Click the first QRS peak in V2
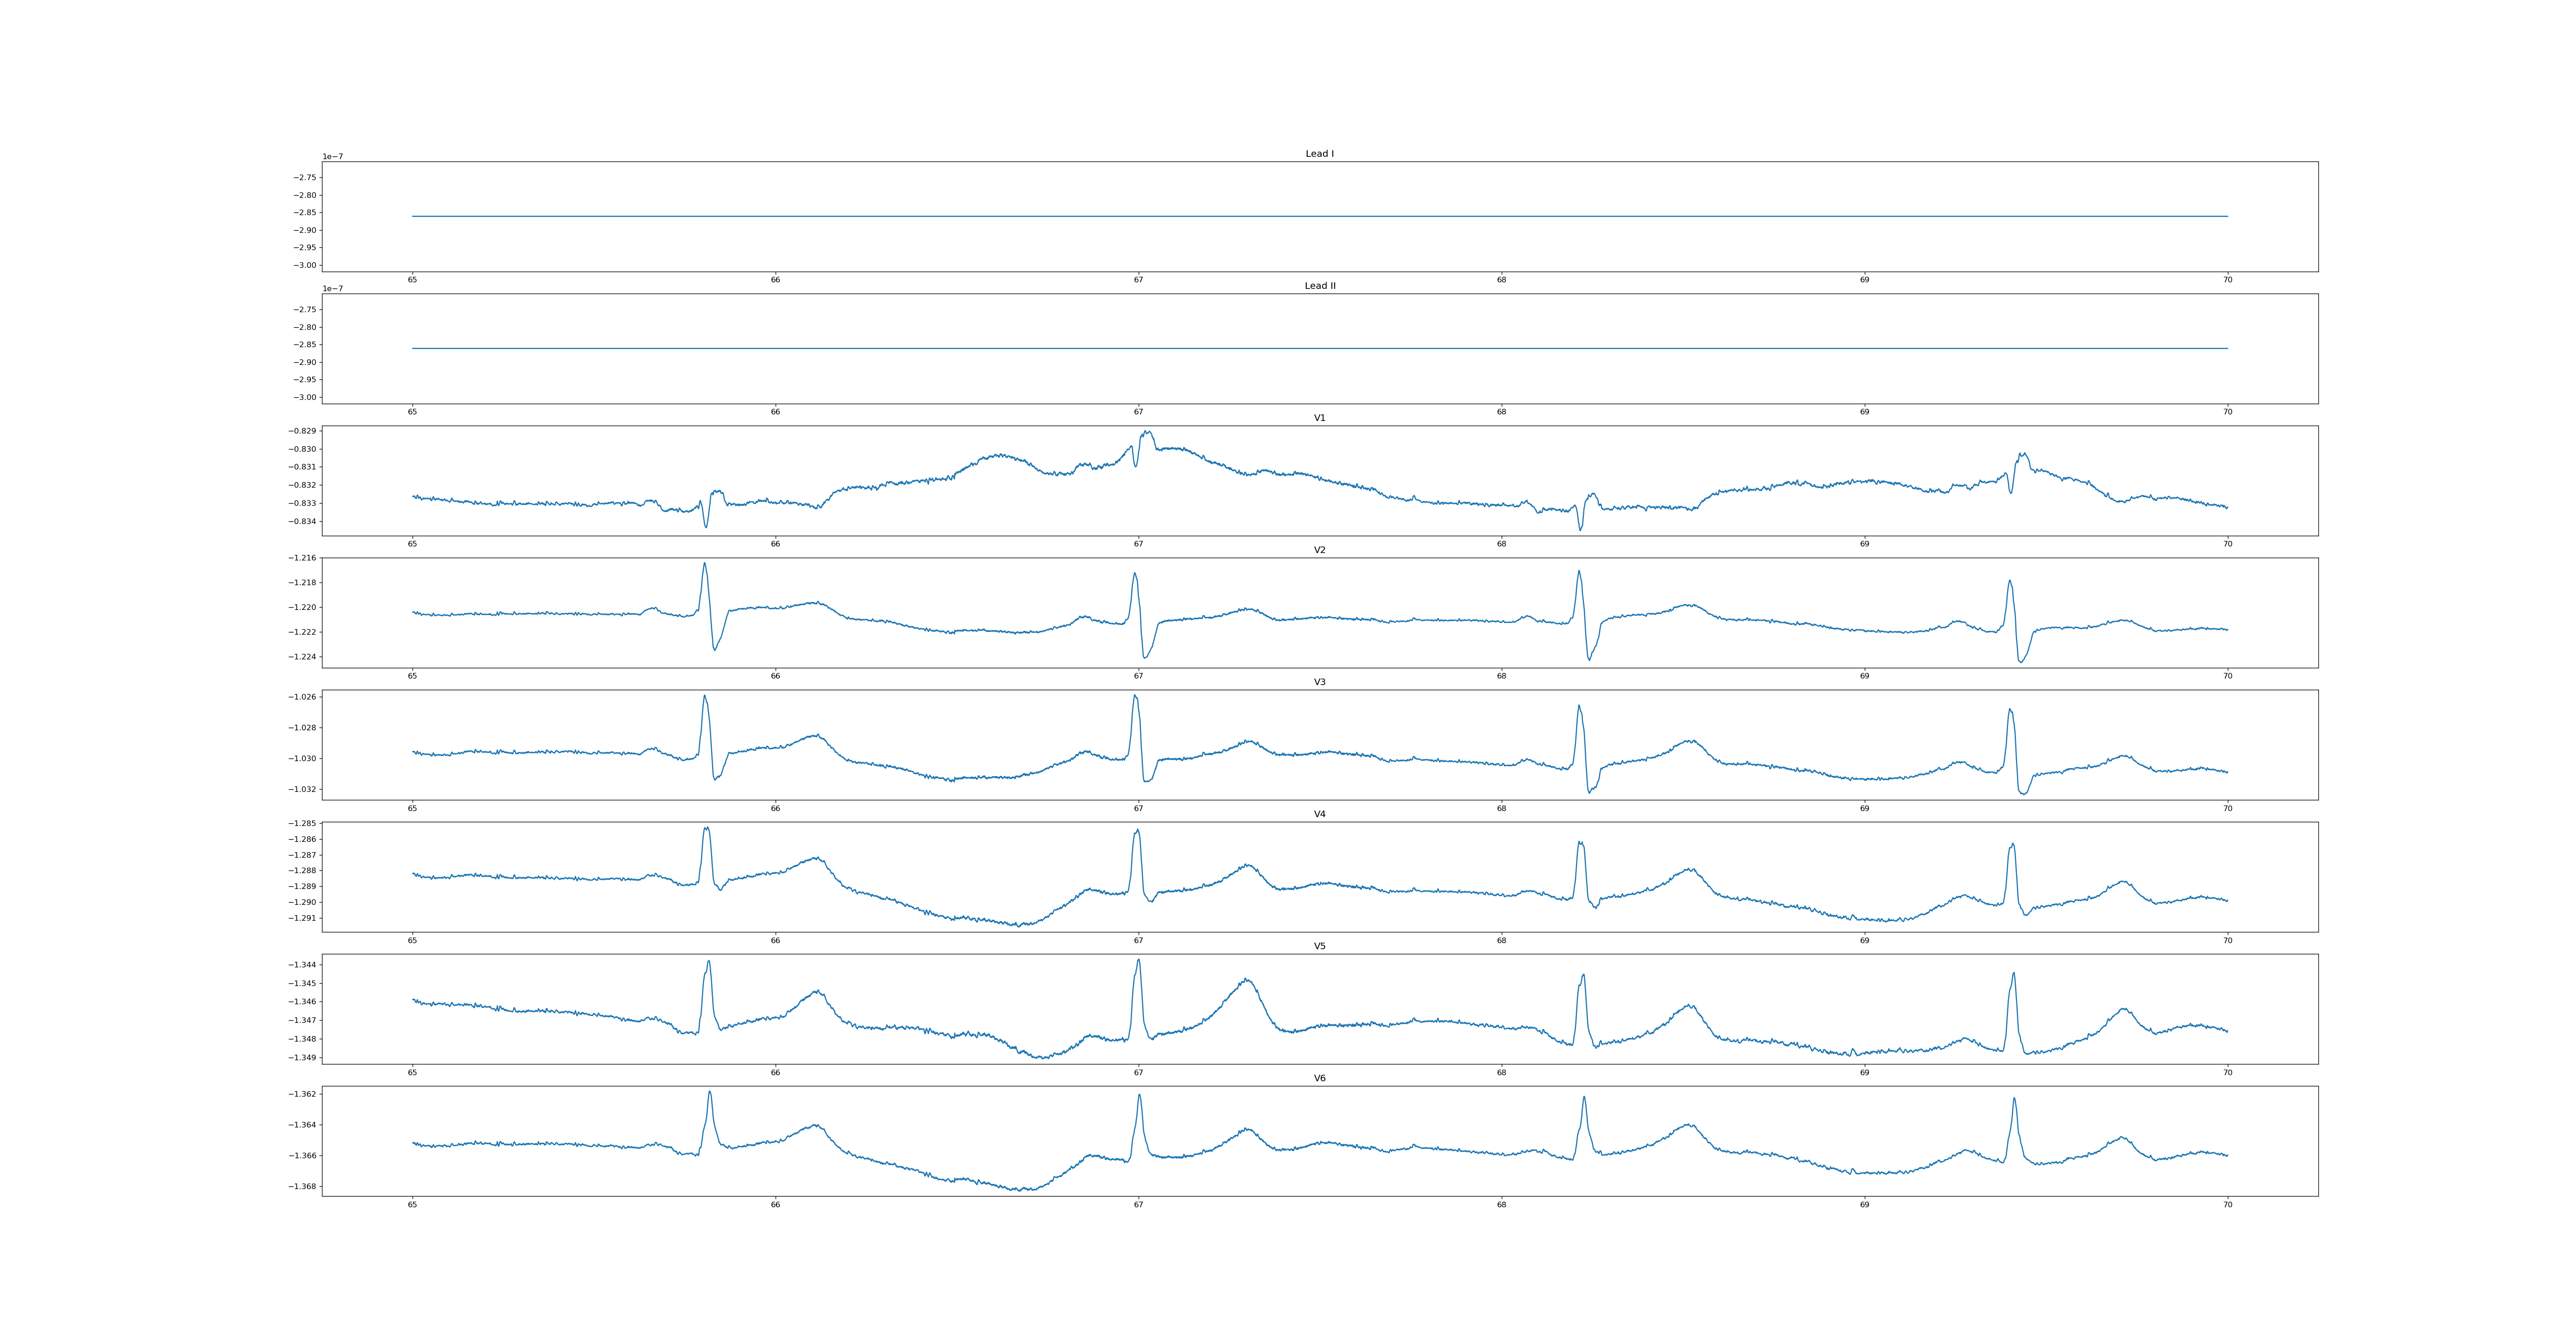This screenshot has width=2576, height=1344. (704, 563)
